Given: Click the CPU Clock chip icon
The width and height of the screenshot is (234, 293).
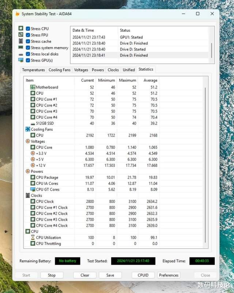Looking at the screenshot, I should 33,201.
